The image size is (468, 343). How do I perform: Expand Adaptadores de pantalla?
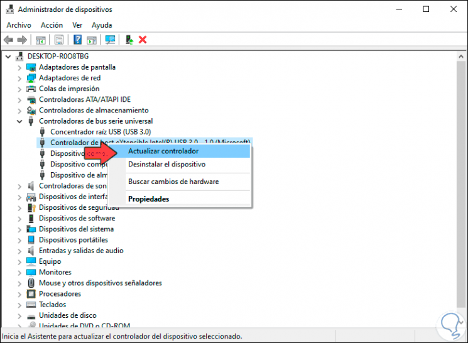coord(19,68)
